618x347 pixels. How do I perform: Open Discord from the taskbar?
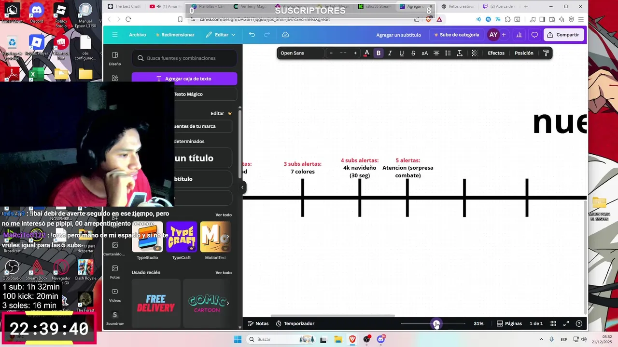(x=381, y=339)
